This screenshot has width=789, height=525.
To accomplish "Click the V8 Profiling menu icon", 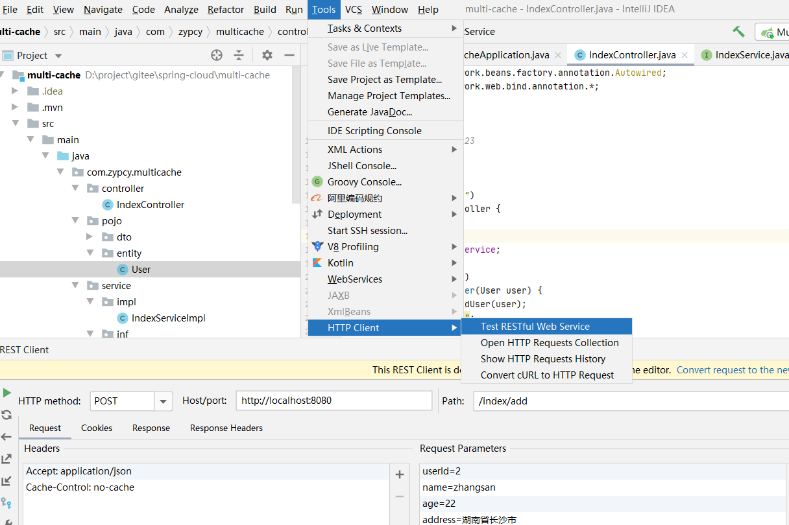I will pos(317,247).
